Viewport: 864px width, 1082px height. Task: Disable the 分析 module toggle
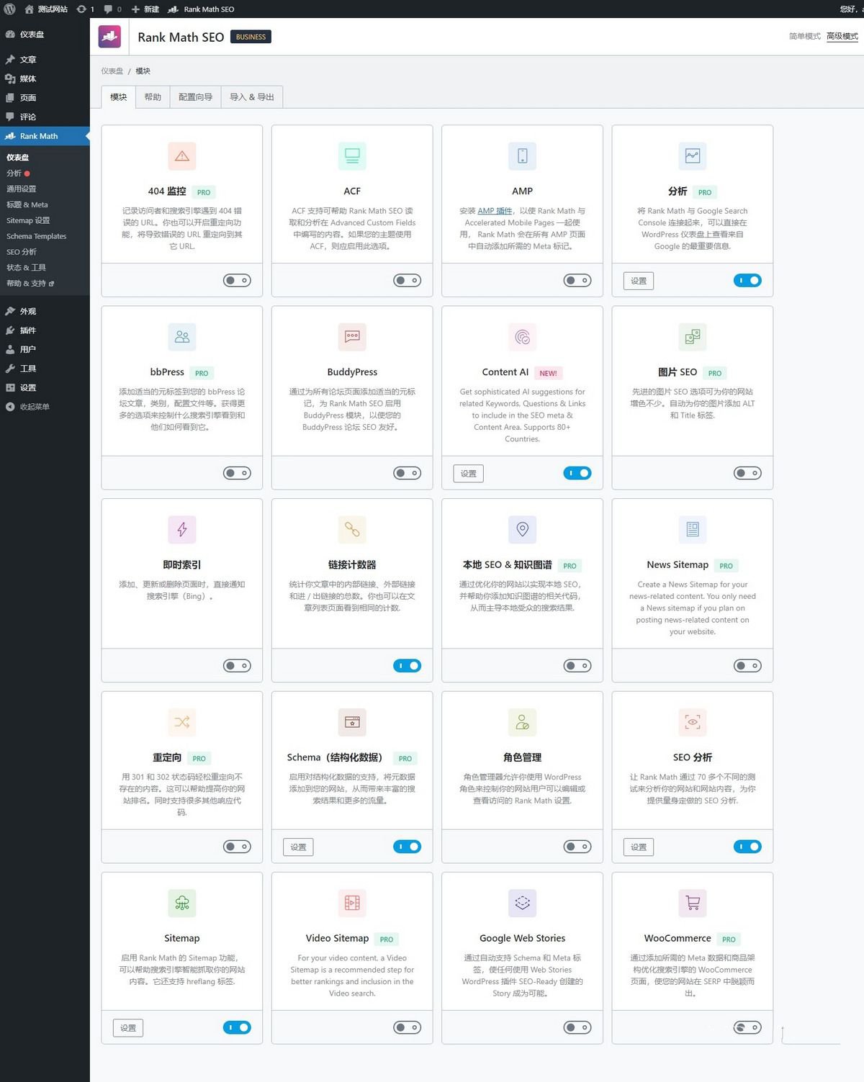pyautogui.click(x=748, y=280)
